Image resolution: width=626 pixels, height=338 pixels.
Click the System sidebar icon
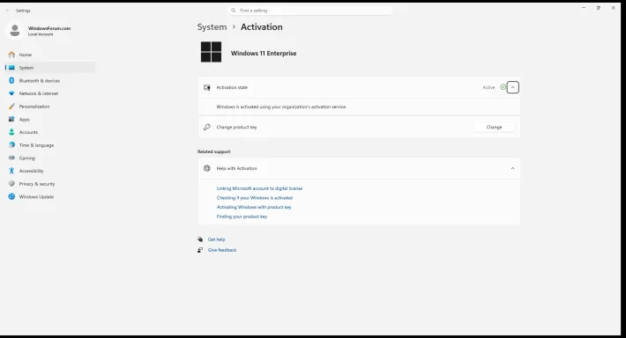(11, 68)
